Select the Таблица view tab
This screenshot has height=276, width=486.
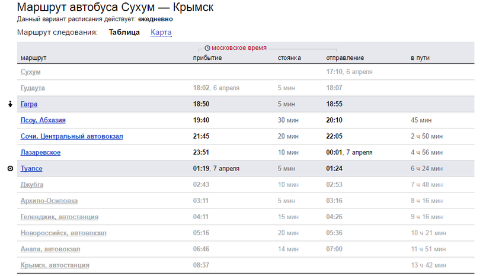point(124,32)
